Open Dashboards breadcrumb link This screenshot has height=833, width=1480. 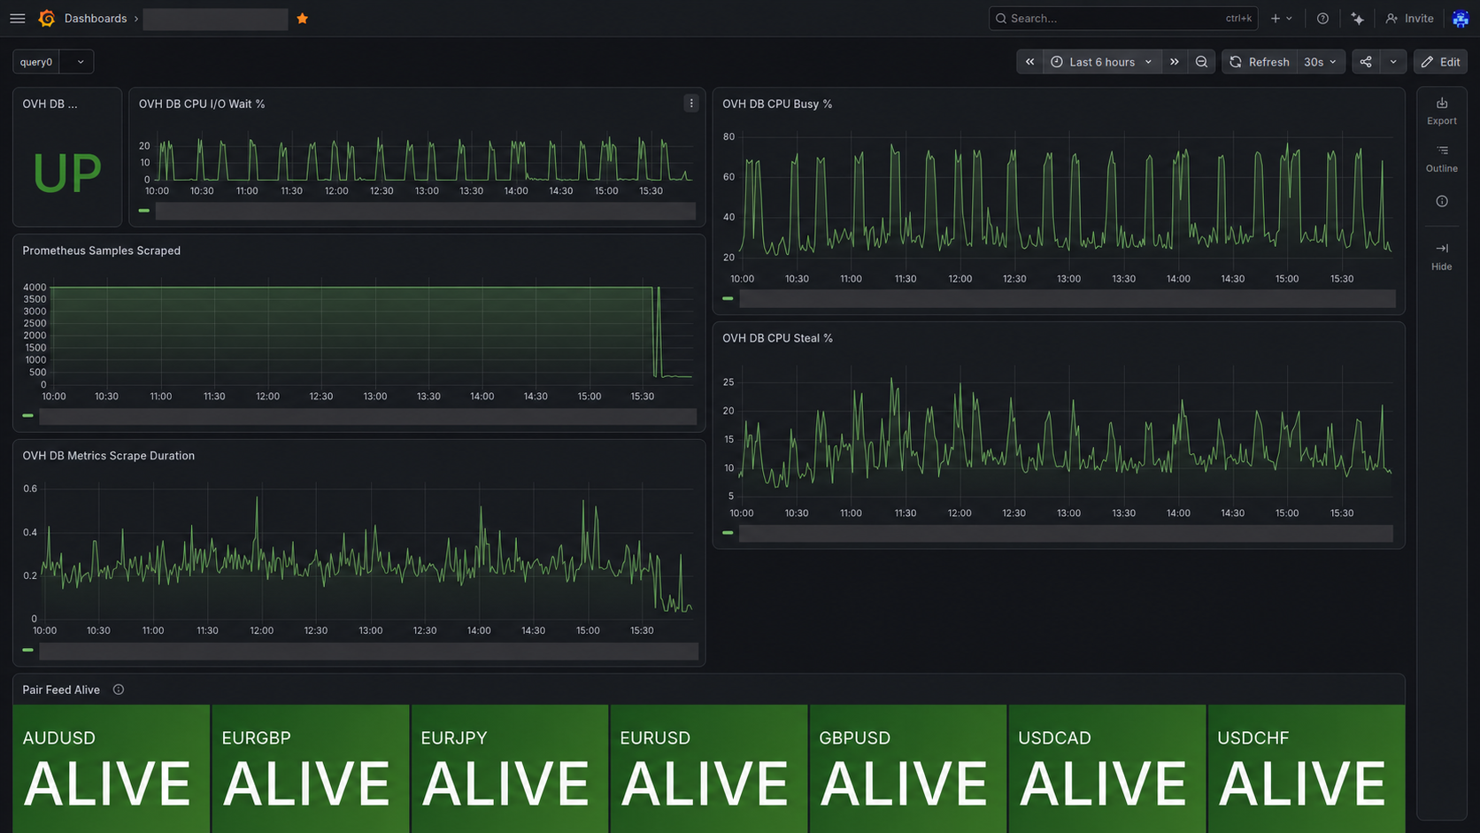96,19
